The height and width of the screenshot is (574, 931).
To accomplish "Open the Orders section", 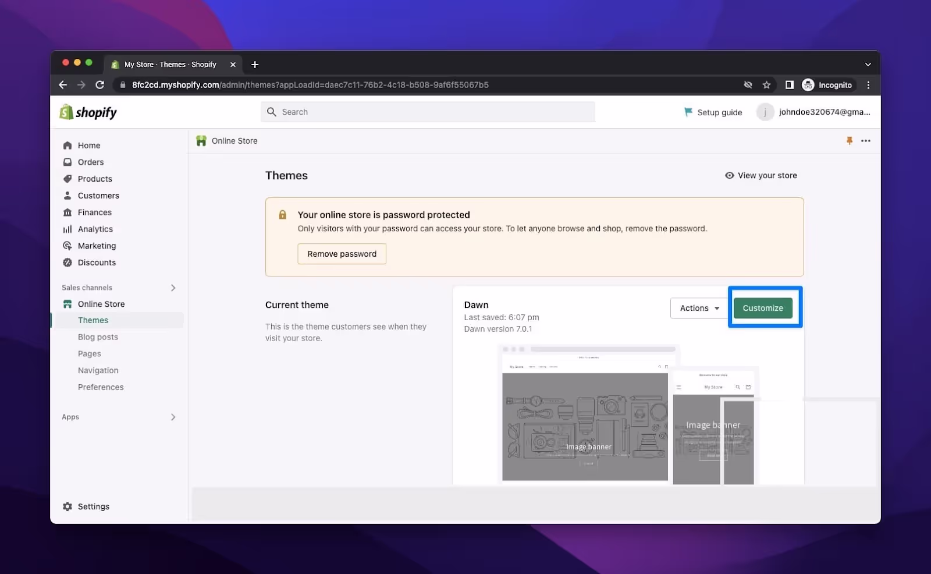I will pyautogui.click(x=91, y=162).
